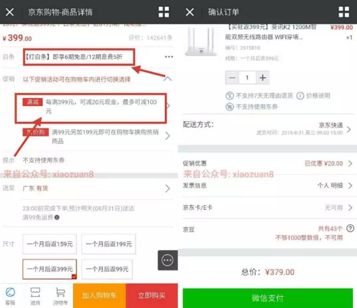Image resolution: width=357 pixels, height=308 pixels.
Task: Select option 一个月后返199元
Action: click(109, 244)
